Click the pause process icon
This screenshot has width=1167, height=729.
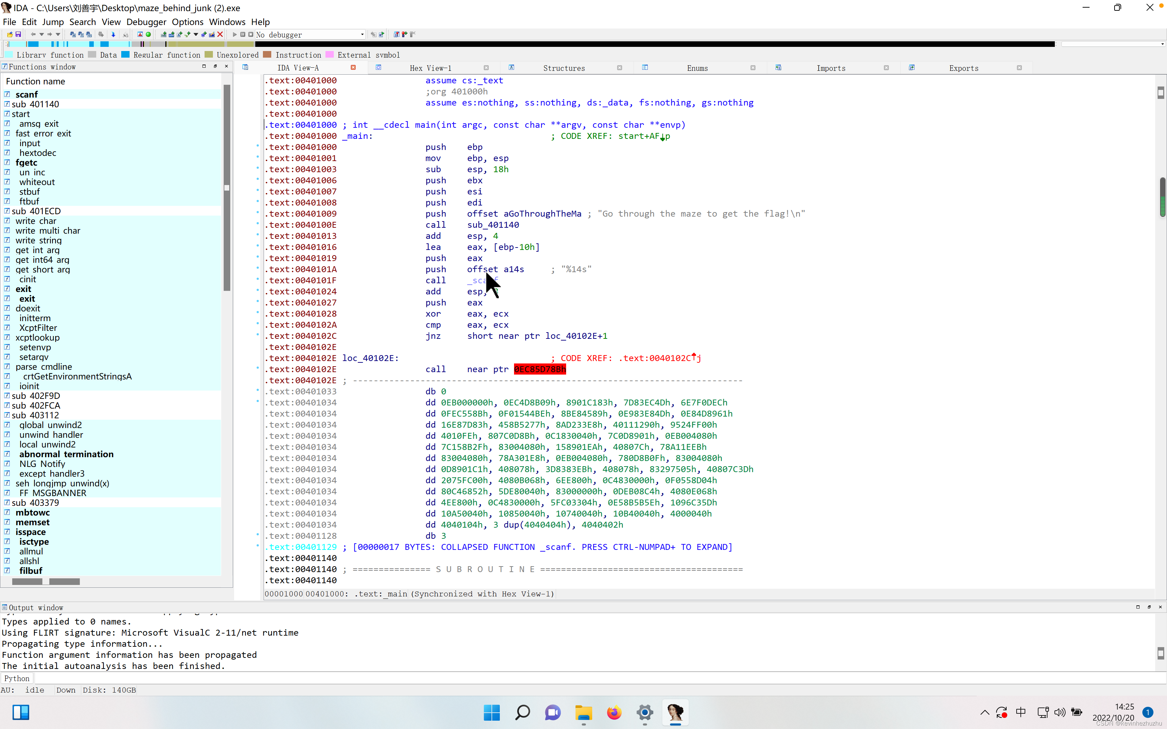pos(242,34)
